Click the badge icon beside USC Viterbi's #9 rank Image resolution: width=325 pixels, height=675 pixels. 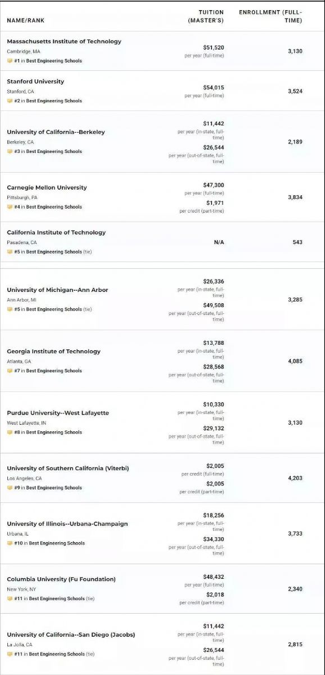click(10, 488)
